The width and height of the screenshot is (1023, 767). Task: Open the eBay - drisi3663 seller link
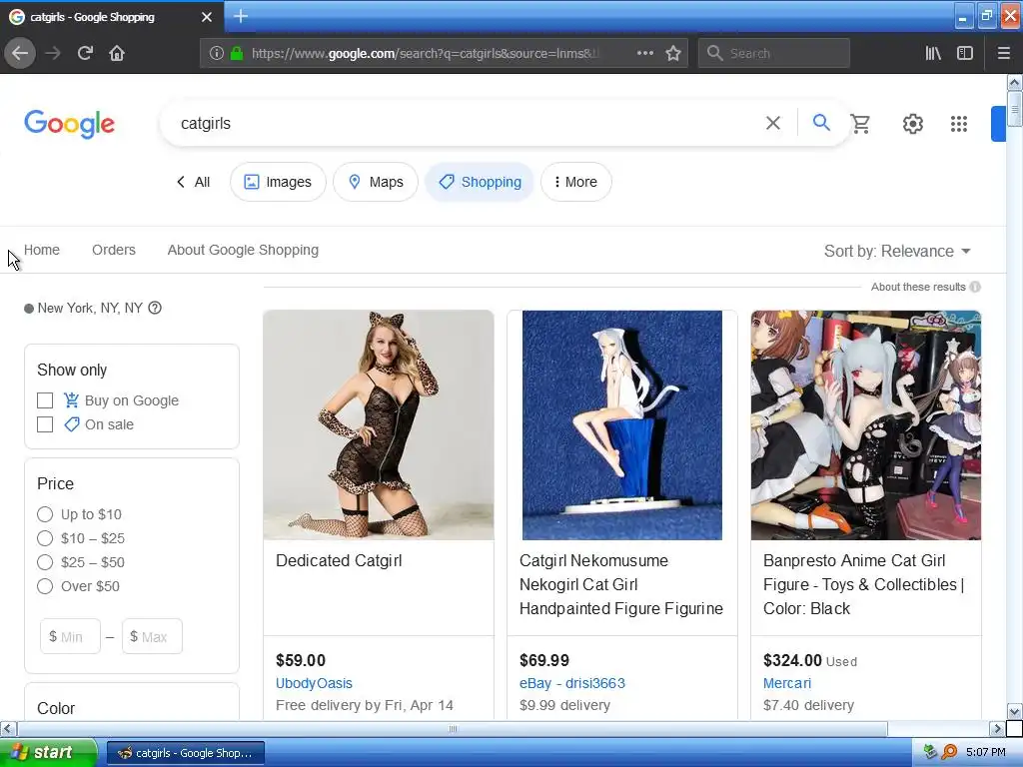tap(572, 683)
